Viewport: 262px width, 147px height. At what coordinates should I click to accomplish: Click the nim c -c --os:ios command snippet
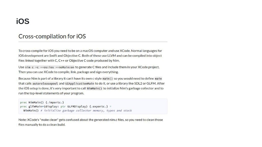[49, 67]
